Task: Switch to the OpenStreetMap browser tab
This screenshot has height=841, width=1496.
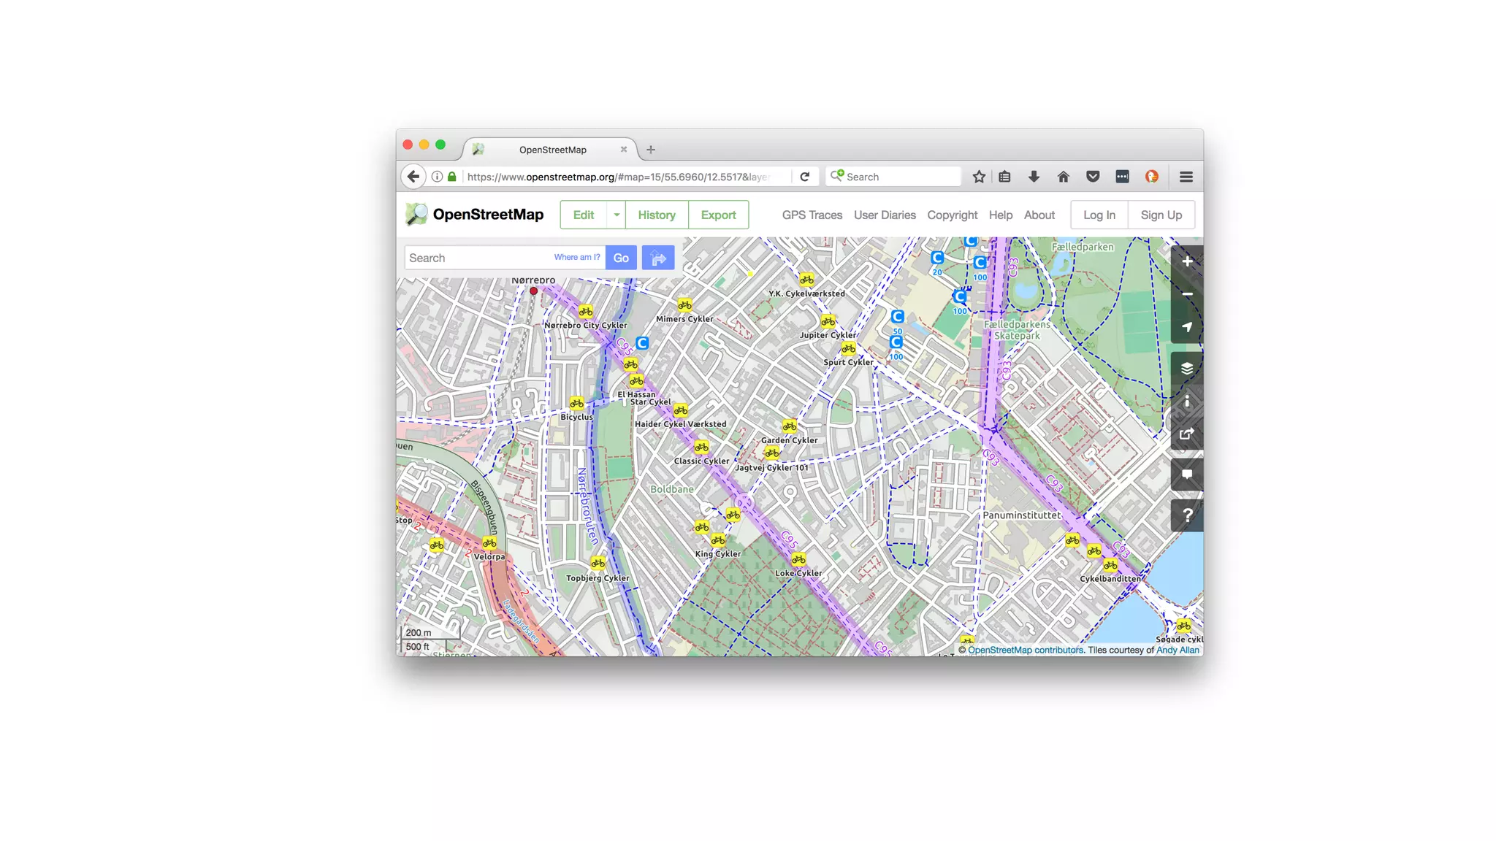Action: (552, 150)
